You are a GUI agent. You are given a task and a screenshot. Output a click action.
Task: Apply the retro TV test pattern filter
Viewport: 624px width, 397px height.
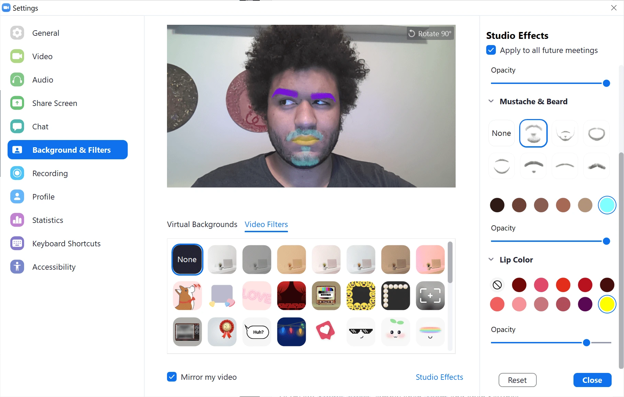pos(326,296)
